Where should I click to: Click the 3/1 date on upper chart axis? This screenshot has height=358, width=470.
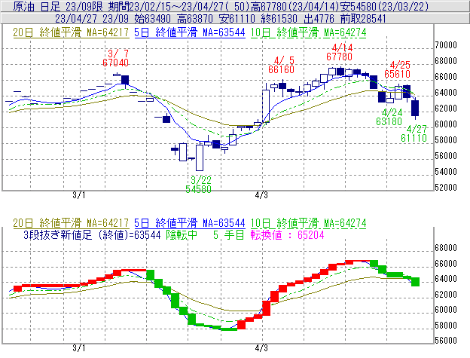coord(79,195)
